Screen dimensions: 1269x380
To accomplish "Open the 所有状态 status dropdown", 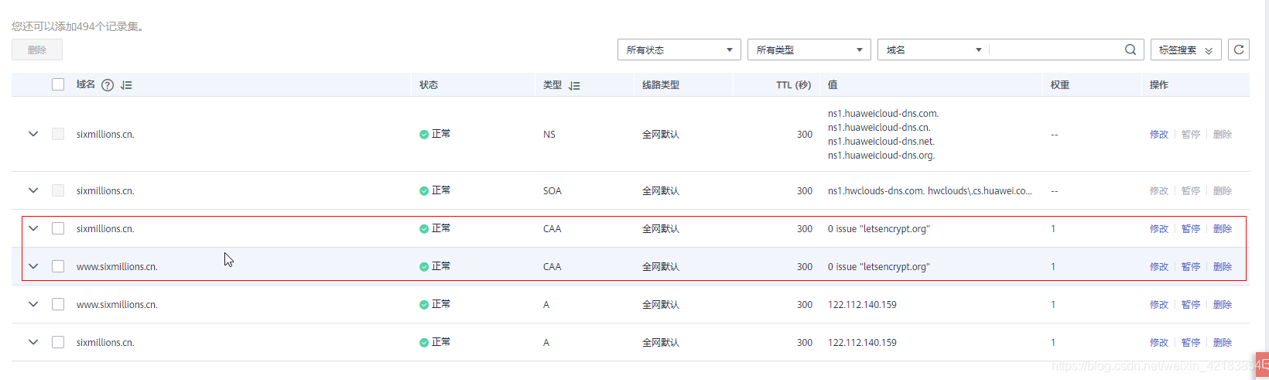I will tap(679, 50).
